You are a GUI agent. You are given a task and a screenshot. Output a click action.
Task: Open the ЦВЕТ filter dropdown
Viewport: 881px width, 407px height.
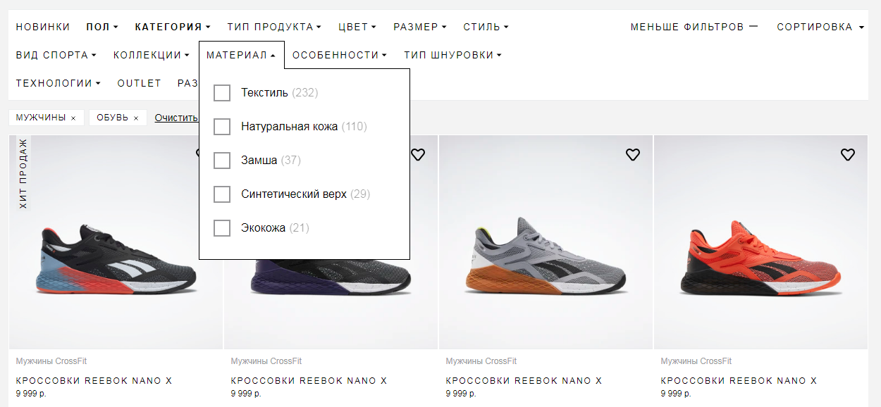point(356,27)
